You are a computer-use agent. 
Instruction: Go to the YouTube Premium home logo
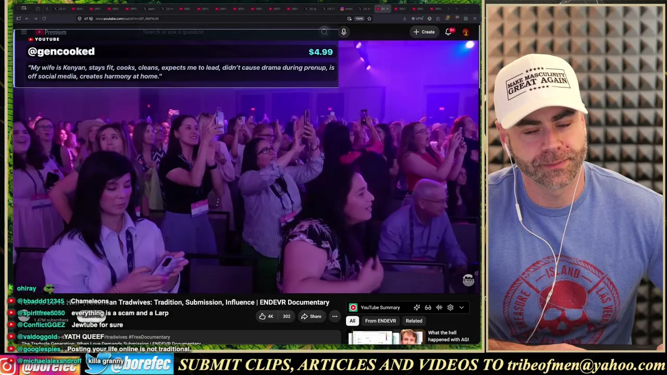(51, 32)
